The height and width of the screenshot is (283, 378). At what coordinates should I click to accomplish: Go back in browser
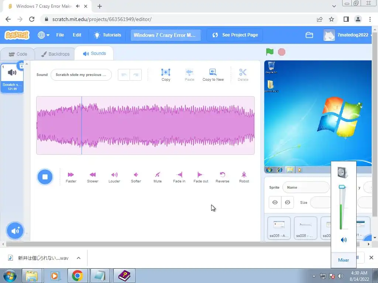8,19
